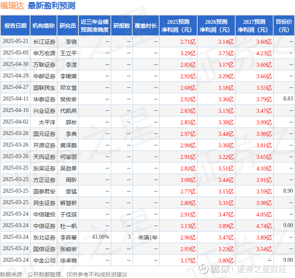Click the target price 8.83

click(288, 99)
